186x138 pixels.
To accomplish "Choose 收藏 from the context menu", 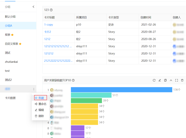I will (x=41, y=98).
